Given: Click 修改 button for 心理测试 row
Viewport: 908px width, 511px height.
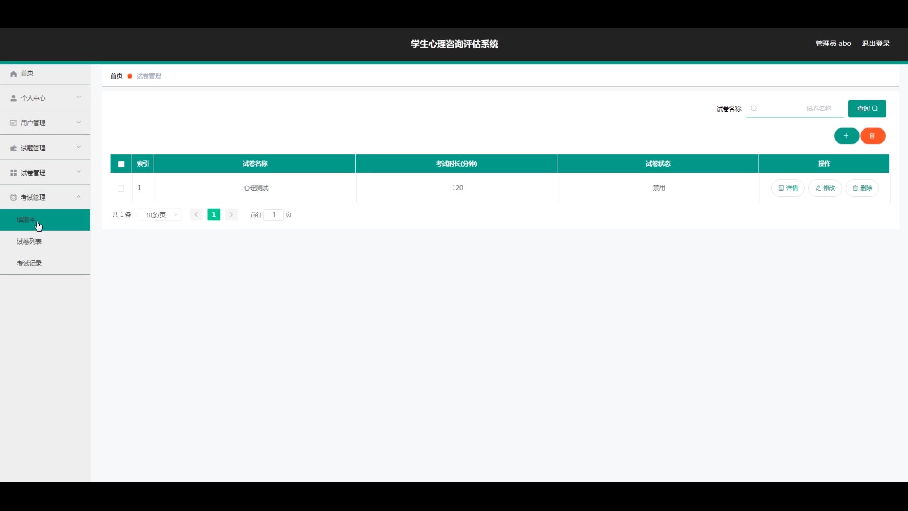Looking at the screenshot, I should pyautogui.click(x=825, y=188).
